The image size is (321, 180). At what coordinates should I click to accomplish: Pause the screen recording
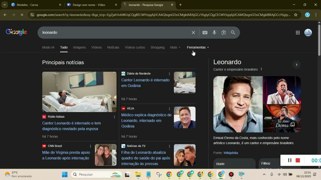tap(290, 160)
